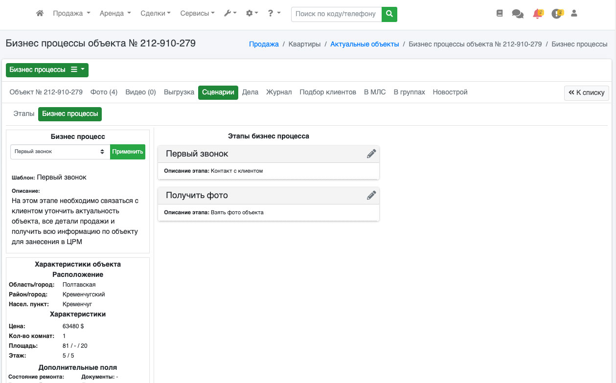Edit the Получить фото stage pencil
Image resolution: width=616 pixels, height=383 pixels.
click(371, 195)
